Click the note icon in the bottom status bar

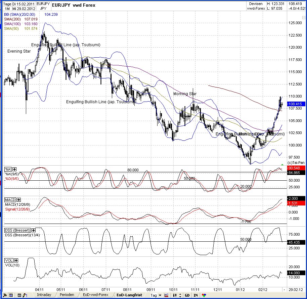click(19, 295)
